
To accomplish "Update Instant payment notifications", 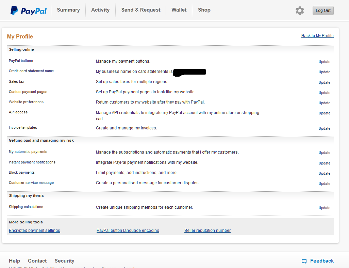I will (324, 163).
